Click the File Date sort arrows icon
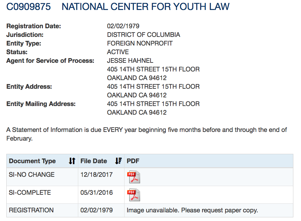The image size is (301, 221). pyautogui.click(x=118, y=161)
